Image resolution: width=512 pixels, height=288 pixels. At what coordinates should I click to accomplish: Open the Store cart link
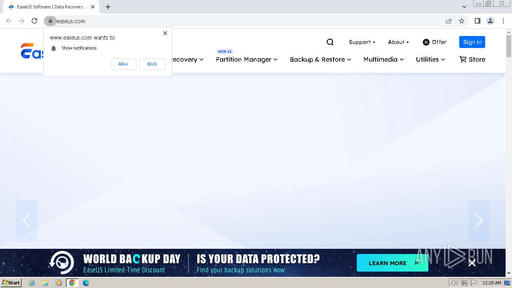click(472, 59)
